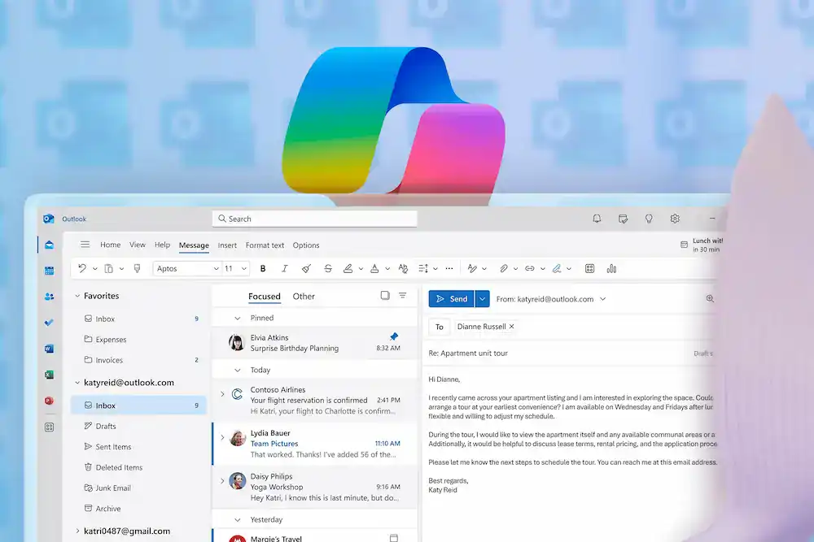Viewport: 814px width, 542px height.
Task: Open the Insert ribbon tab
Action: click(x=227, y=245)
